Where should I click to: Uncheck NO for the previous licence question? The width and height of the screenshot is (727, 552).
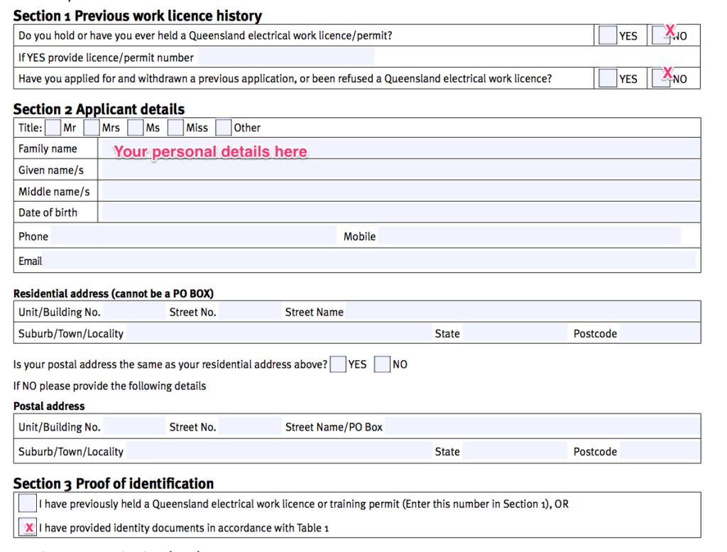(661, 35)
